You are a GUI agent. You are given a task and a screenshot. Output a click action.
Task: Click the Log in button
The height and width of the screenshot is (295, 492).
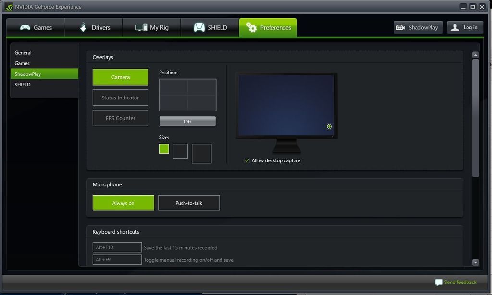click(465, 27)
